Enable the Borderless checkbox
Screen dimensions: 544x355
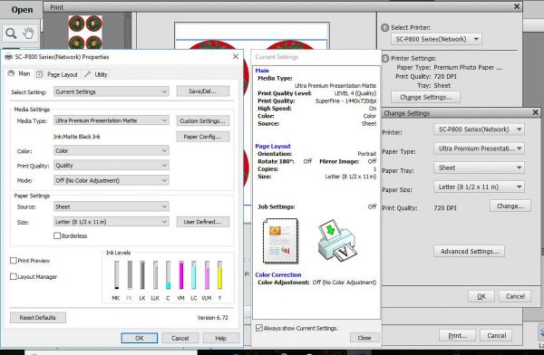57,235
